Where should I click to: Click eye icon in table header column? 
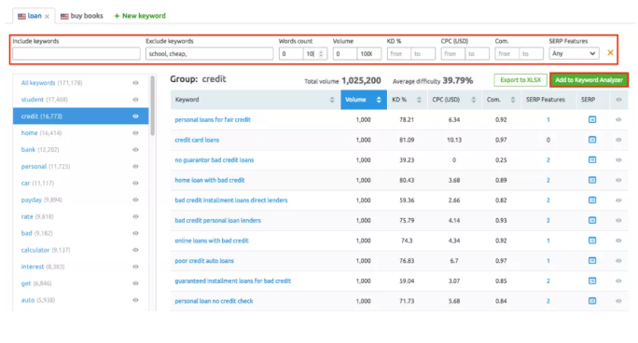point(618,100)
